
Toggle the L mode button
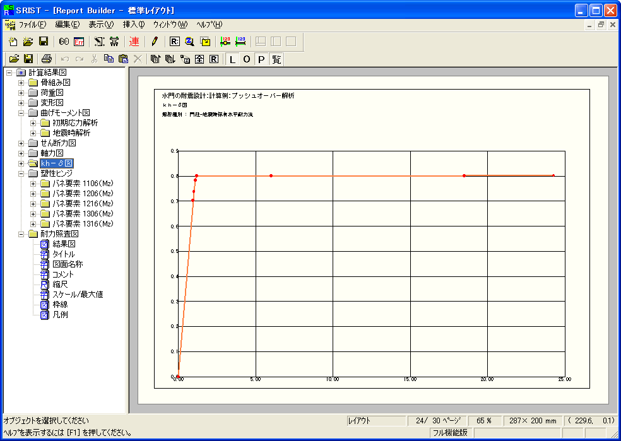tap(232, 59)
